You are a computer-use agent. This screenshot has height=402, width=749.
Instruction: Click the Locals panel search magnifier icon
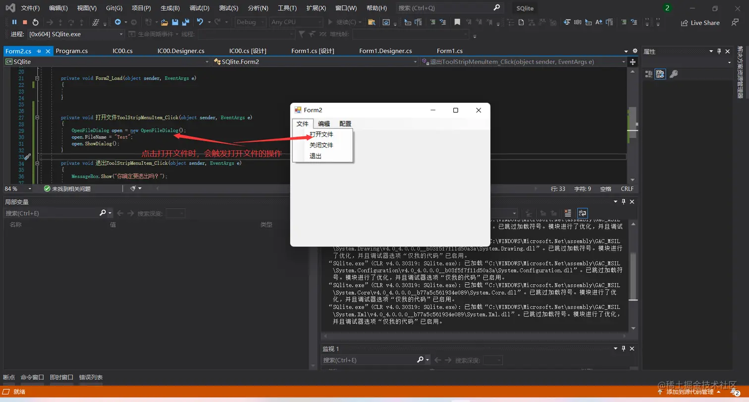[103, 213]
